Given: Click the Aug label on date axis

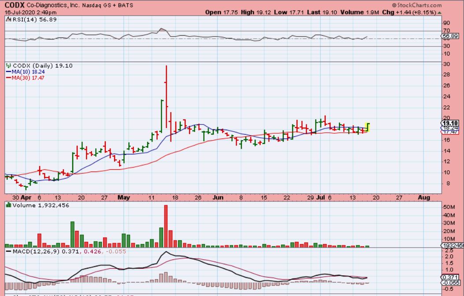Looking at the screenshot, I should [424, 197].
